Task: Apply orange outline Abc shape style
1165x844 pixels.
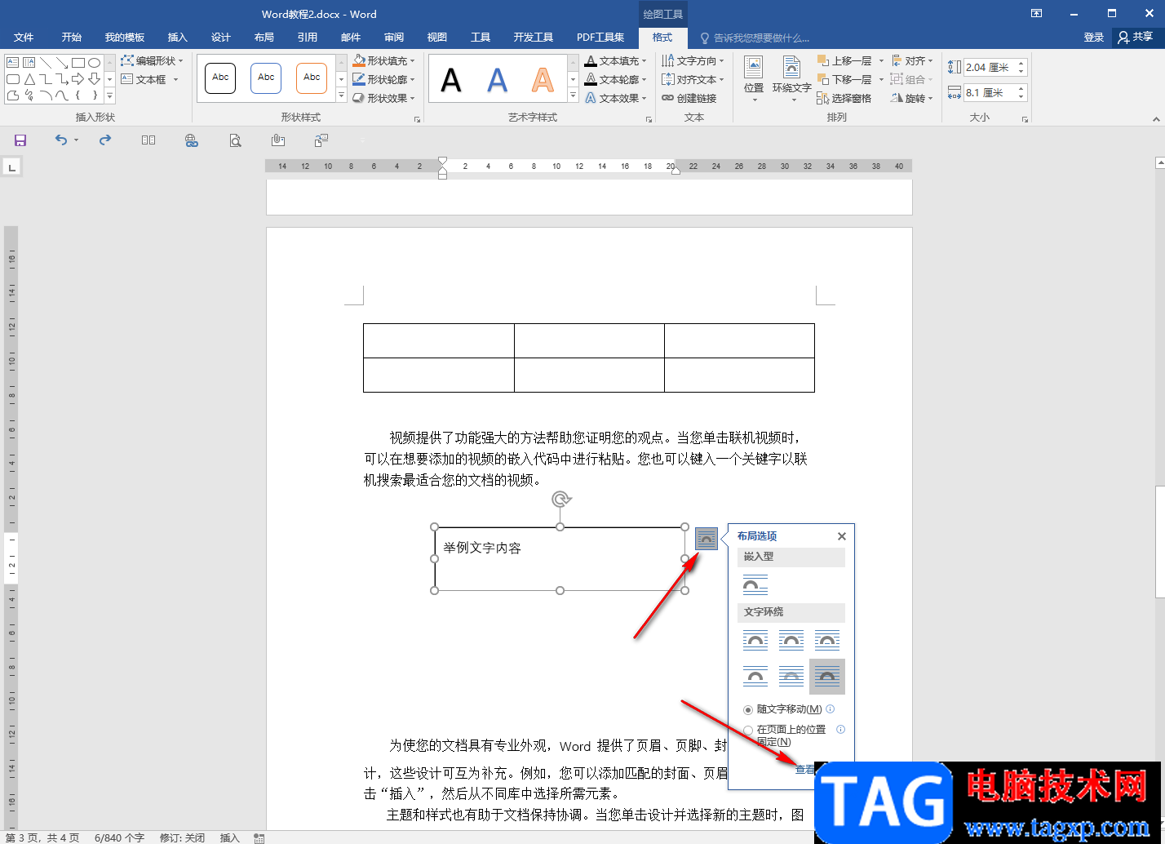Action: coord(312,78)
